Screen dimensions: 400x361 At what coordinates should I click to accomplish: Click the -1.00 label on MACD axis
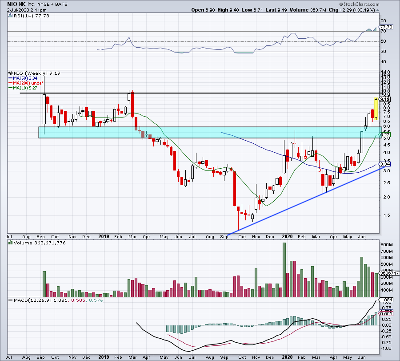(x=386, y=349)
